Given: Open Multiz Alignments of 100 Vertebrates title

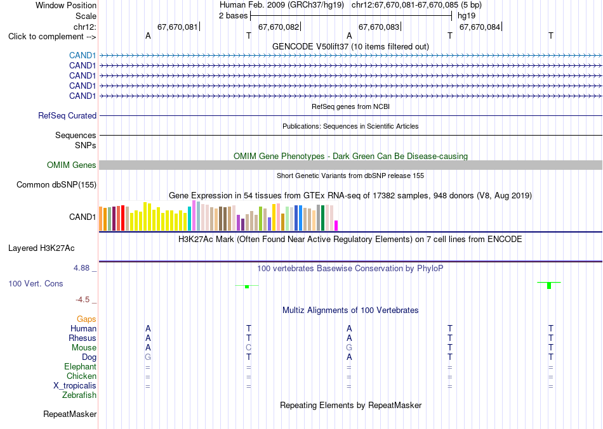Looking at the screenshot, I should click(350, 311).
